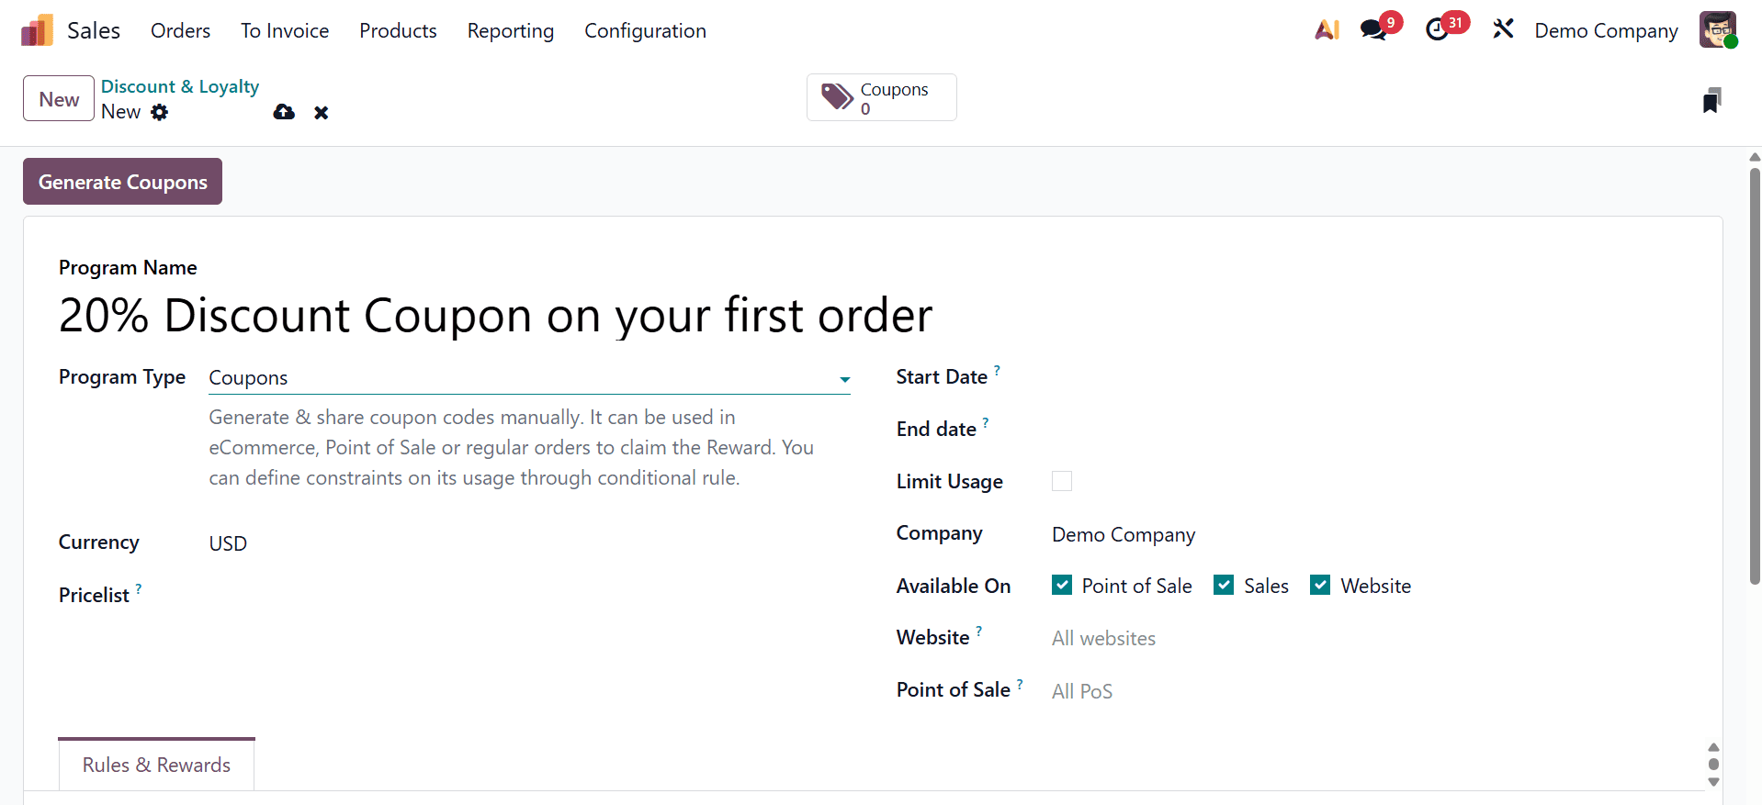Open the Pricelist field
Image resolution: width=1762 pixels, height=805 pixels.
(x=529, y=596)
